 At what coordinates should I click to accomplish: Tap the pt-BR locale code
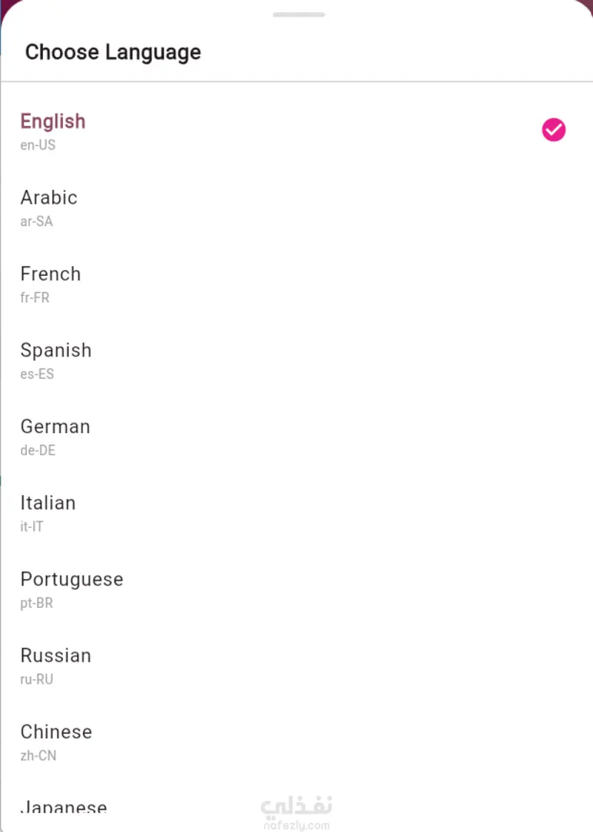36,604
